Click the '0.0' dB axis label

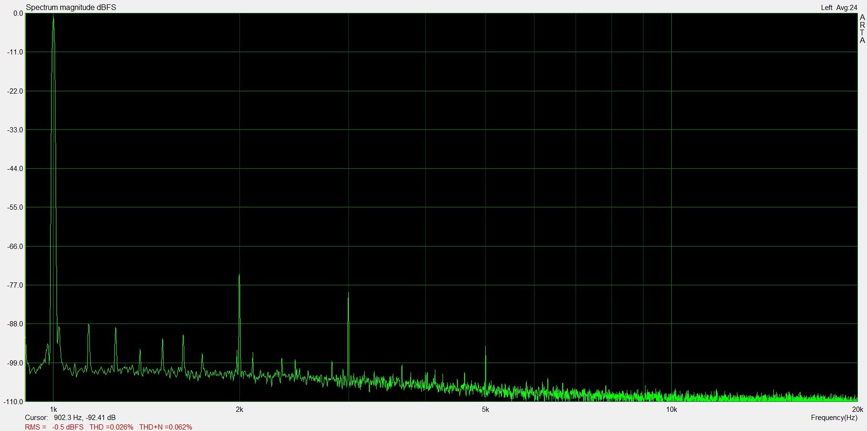pyautogui.click(x=18, y=13)
